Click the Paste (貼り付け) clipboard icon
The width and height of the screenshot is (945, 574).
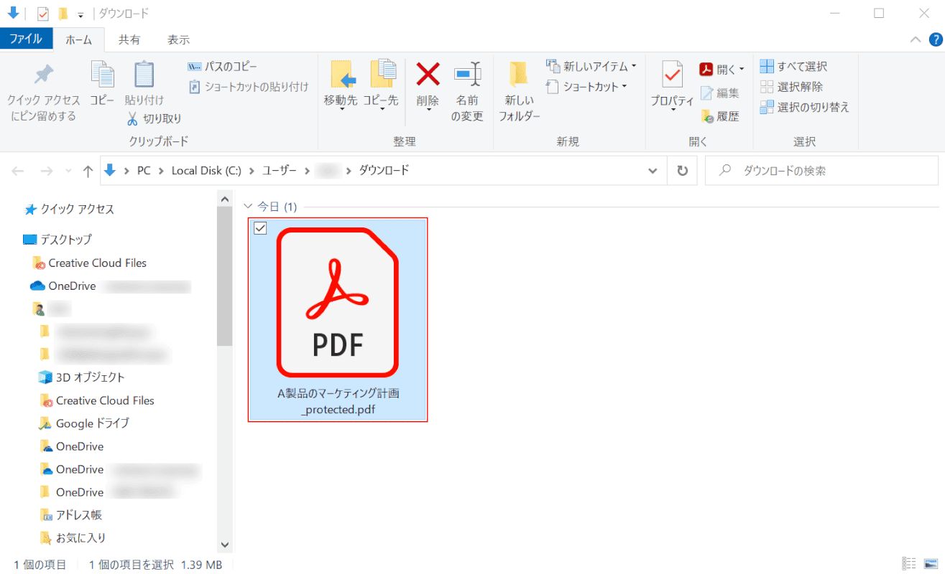pyautogui.click(x=144, y=83)
